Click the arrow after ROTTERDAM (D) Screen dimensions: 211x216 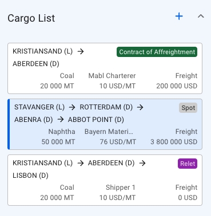tap(140, 107)
